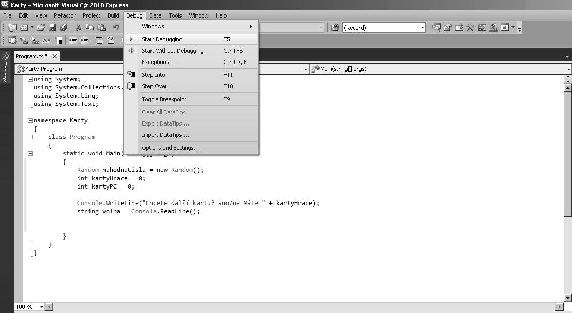Click the Open File folder icon

(41, 28)
